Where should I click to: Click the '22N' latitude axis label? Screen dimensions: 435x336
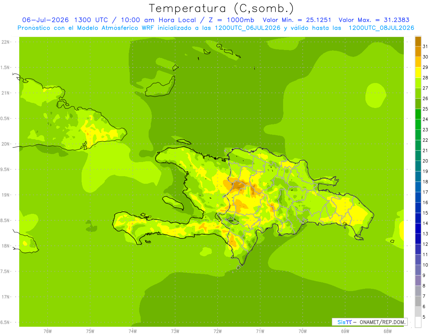(x=5, y=42)
